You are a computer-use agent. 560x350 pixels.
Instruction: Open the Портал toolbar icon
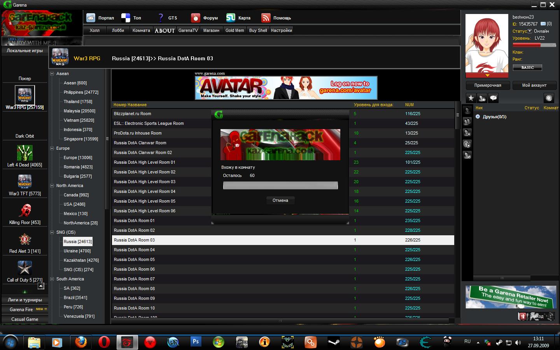click(91, 17)
